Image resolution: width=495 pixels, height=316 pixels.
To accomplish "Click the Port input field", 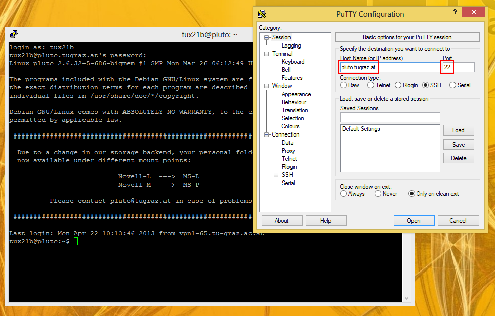I will click(x=459, y=67).
